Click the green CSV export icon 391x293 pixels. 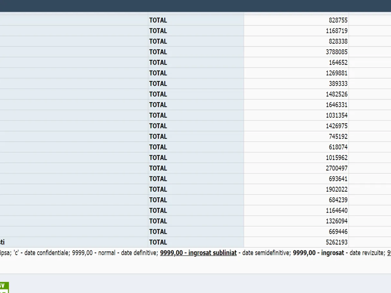[4, 287]
